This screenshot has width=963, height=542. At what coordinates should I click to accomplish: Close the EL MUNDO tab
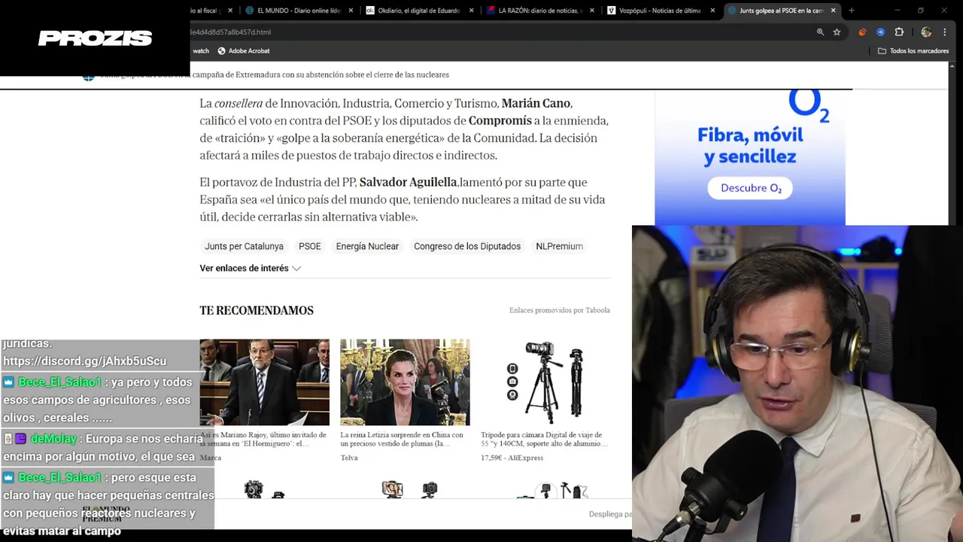tap(351, 11)
